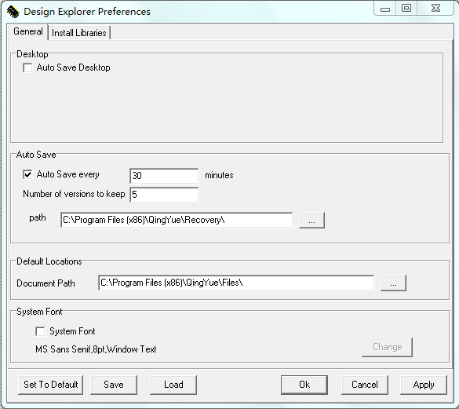
Task: Uncheck the Auto Save every checkbox
Action: click(x=27, y=174)
